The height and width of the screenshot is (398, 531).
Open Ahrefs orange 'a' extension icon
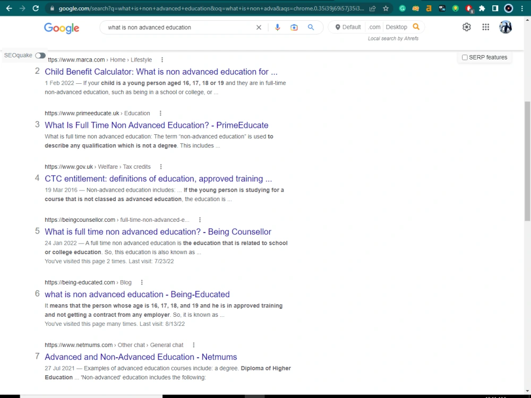(x=429, y=8)
